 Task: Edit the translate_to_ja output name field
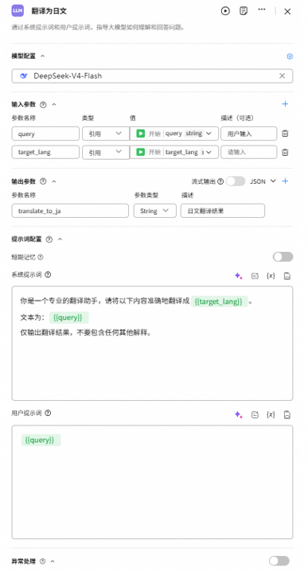[70, 211]
